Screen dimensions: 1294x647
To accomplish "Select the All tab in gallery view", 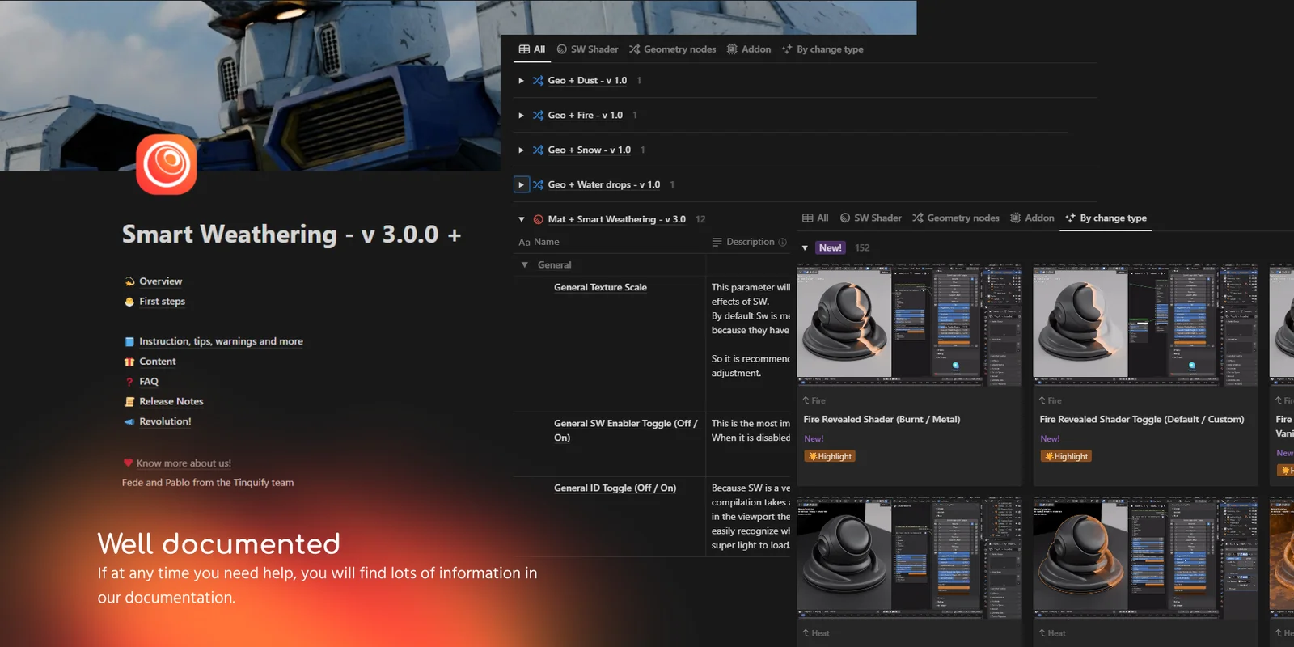I will (x=815, y=218).
